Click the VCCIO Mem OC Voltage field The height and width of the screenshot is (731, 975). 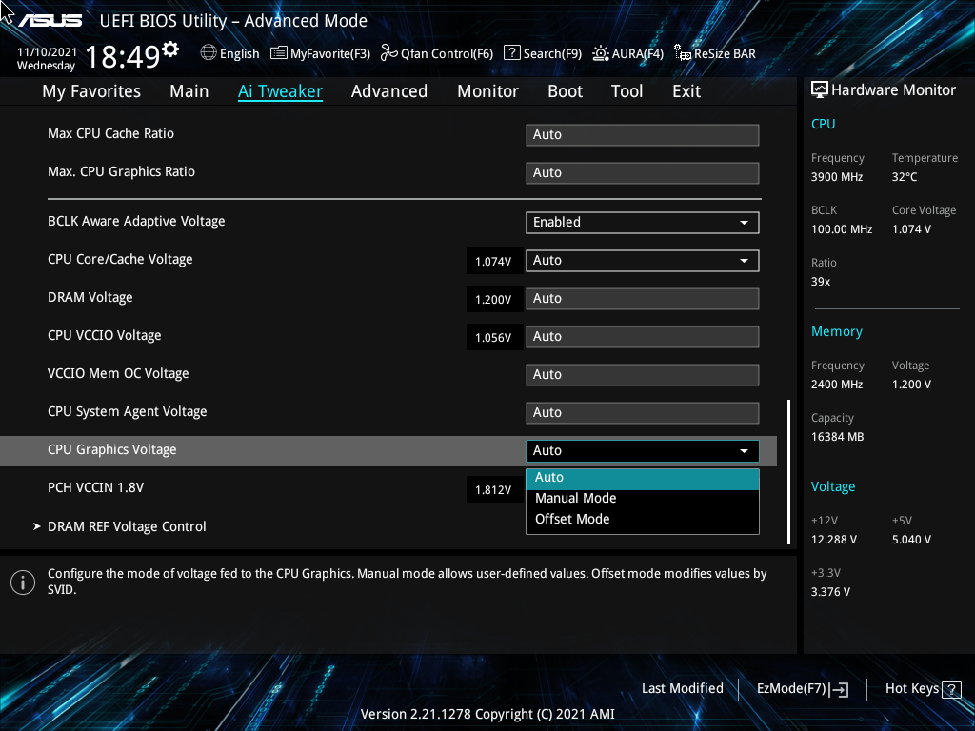643,375
